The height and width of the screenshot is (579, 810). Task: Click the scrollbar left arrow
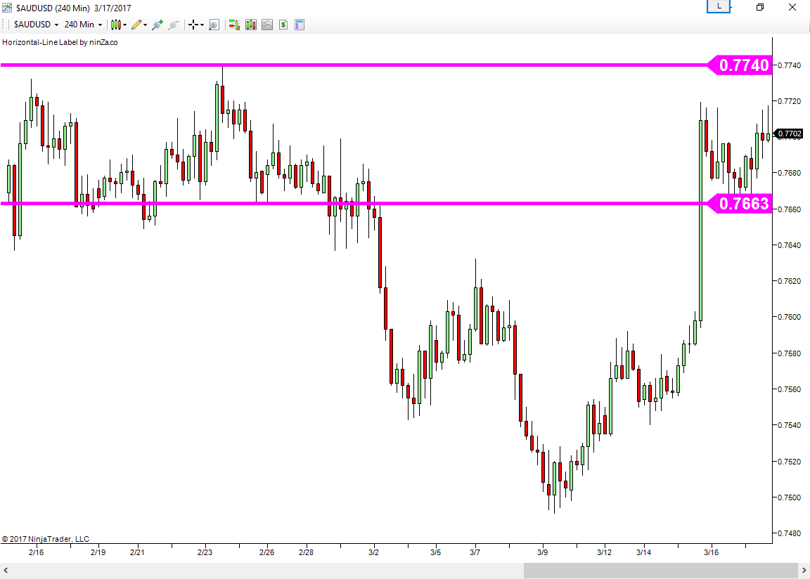coord(6,571)
